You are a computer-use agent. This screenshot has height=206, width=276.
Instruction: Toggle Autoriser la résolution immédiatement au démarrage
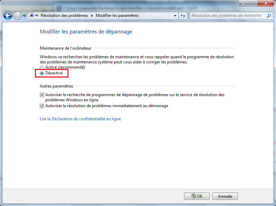pyautogui.click(x=42, y=106)
